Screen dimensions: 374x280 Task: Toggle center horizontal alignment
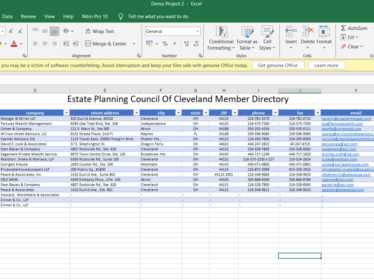point(45,44)
